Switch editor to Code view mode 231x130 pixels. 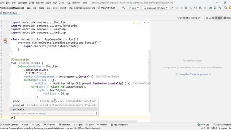coord(210,18)
